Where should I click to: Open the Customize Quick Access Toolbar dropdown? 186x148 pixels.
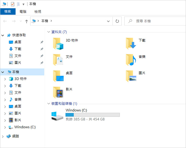(24, 4)
